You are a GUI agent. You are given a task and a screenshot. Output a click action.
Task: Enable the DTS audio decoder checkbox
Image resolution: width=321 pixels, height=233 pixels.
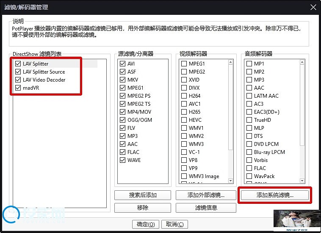tap(249, 136)
